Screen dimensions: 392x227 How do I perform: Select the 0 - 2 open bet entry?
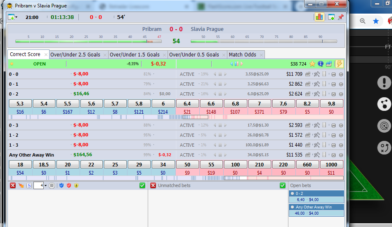(316, 197)
